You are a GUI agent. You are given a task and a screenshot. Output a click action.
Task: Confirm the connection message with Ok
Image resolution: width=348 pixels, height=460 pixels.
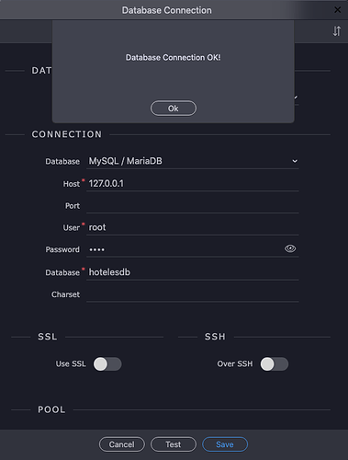coord(174,109)
